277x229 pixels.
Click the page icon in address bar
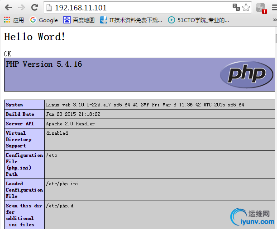click(49, 8)
